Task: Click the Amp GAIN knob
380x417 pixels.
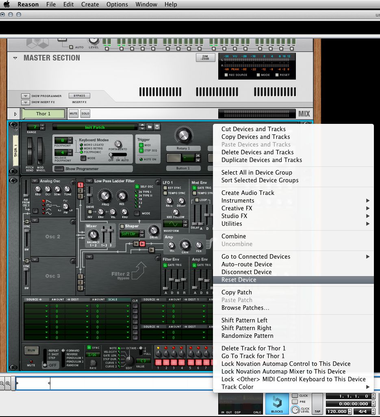Action: tap(185, 245)
